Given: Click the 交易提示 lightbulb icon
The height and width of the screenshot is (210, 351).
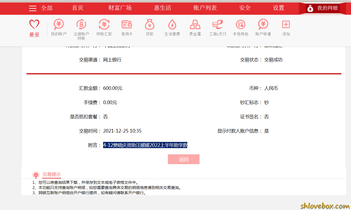Looking at the screenshot, I should pos(36,175).
